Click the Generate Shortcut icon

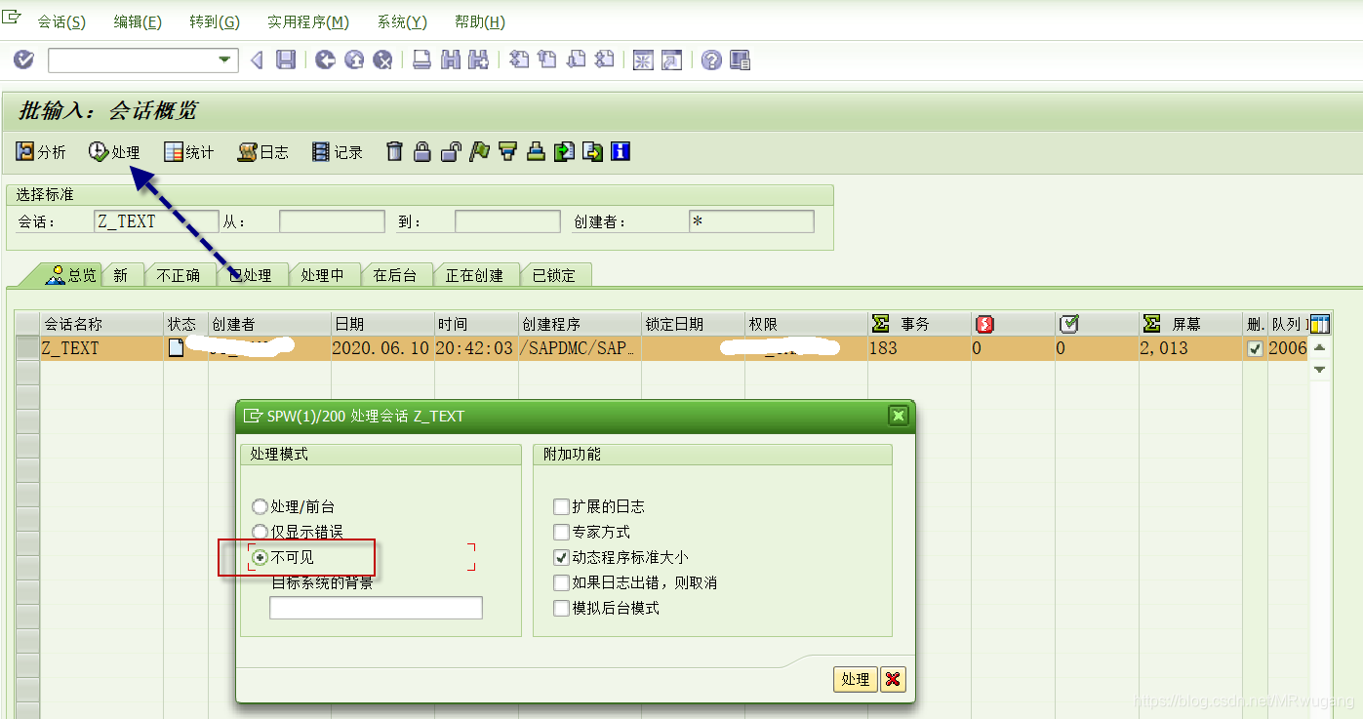[671, 60]
